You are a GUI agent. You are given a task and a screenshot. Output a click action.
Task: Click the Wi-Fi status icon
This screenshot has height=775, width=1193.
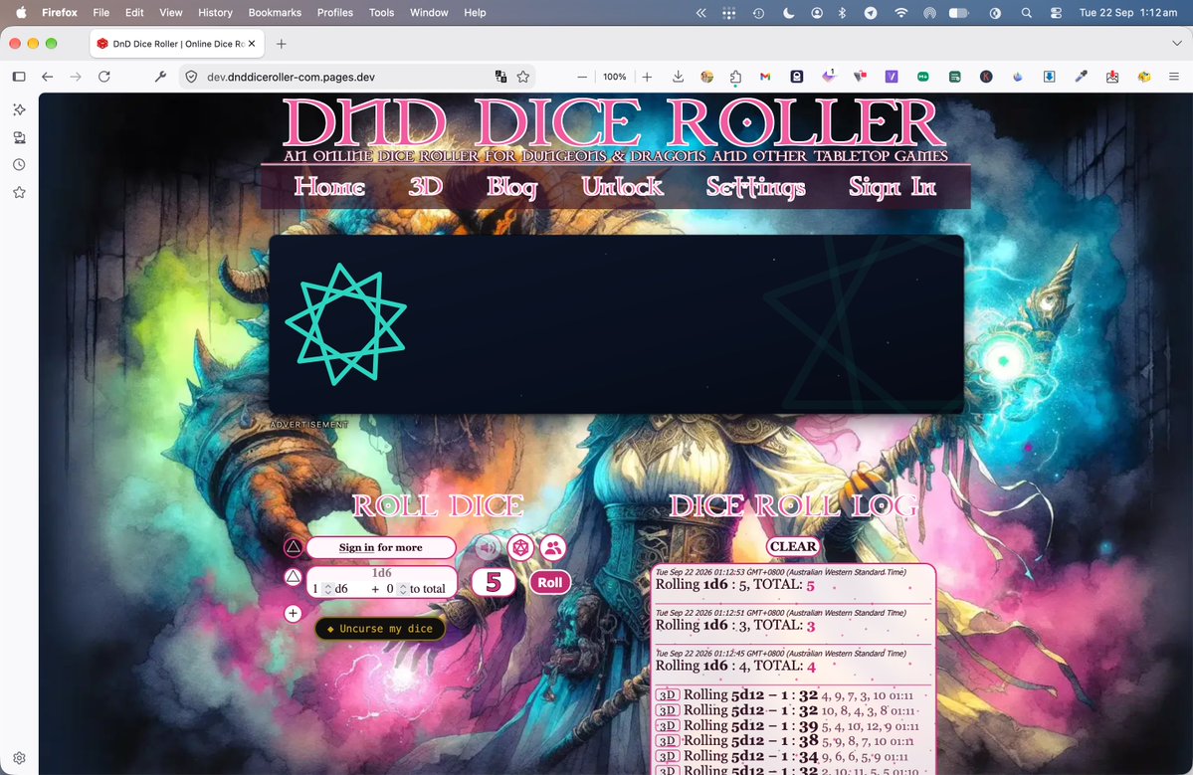(x=900, y=12)
